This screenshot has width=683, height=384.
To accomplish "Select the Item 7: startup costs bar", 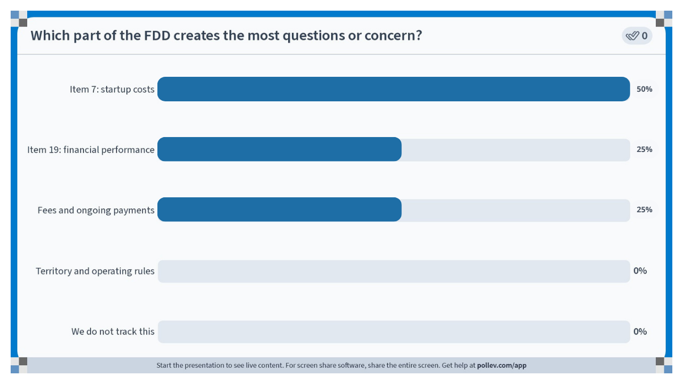I will tap(394, 89).
